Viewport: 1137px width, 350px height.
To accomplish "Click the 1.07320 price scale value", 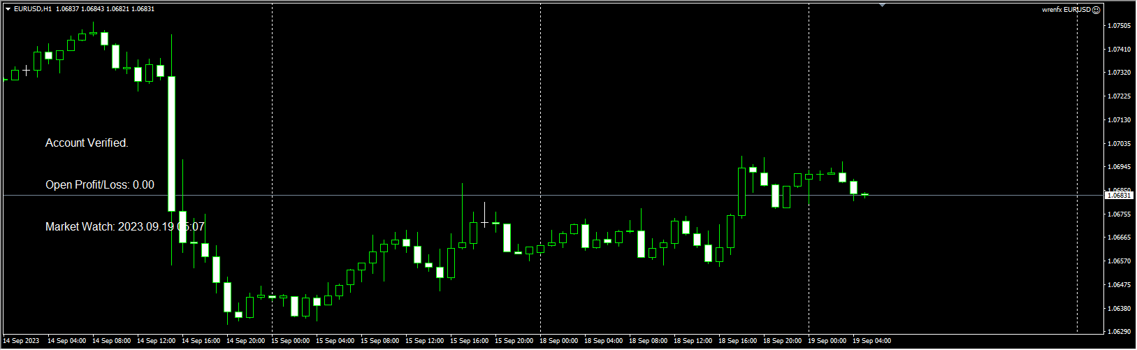I will click(1120, 73).
